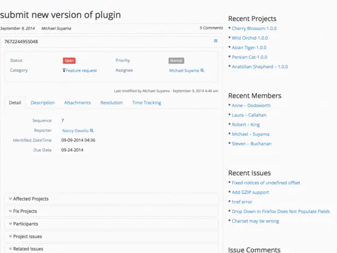Switch to the Description tab
Viewport: 337px width, 253px height.
pos(43,102)
